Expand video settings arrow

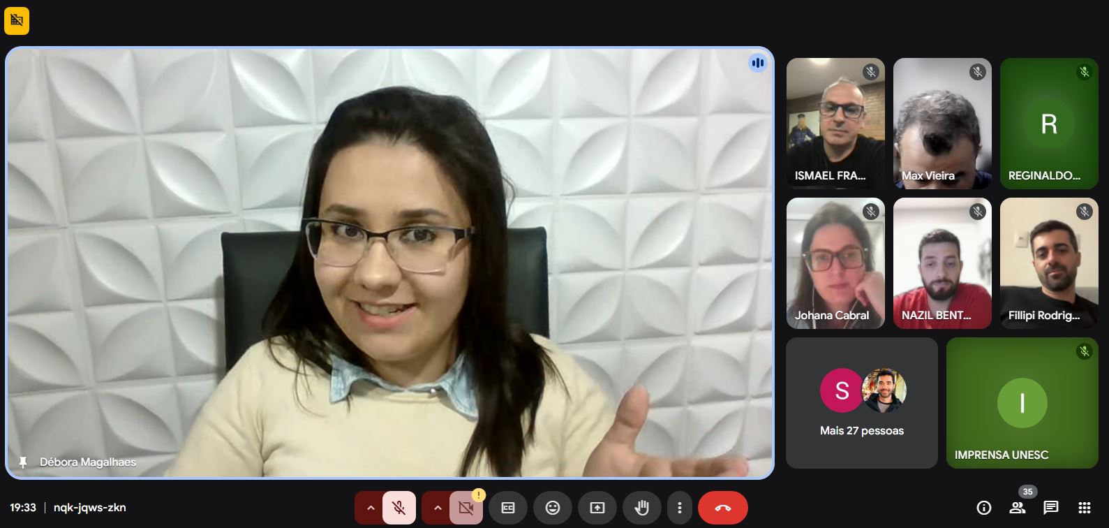[x=438, y=508]
